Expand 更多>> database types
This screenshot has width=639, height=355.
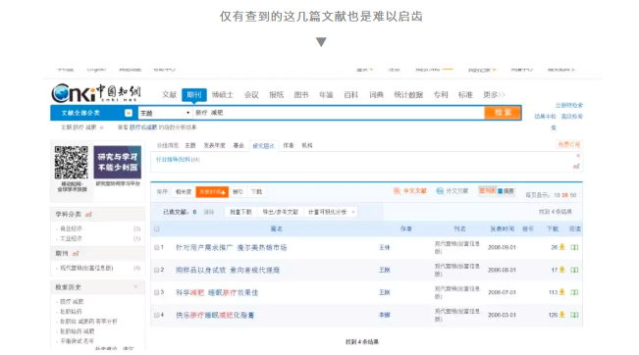[494, 95]
